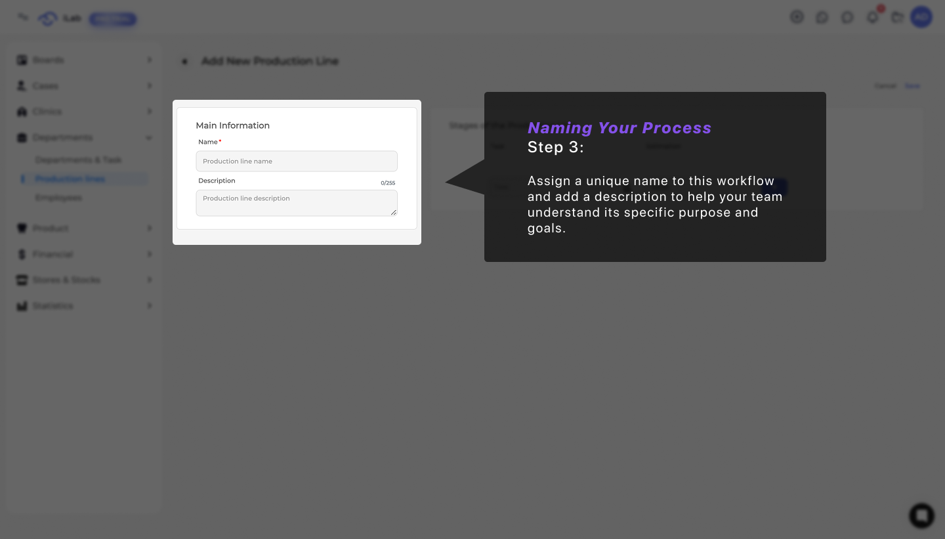The height and width of the screenshot is (539, 945).
Task: Collapse the Departments chevron arrow
Action: tap(150, 138)
